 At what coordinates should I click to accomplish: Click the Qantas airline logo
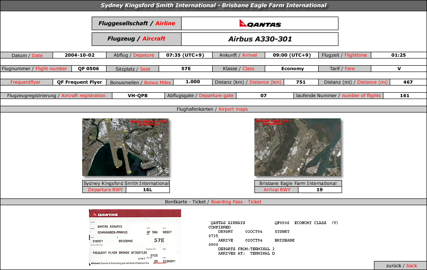tap(260, 23)
